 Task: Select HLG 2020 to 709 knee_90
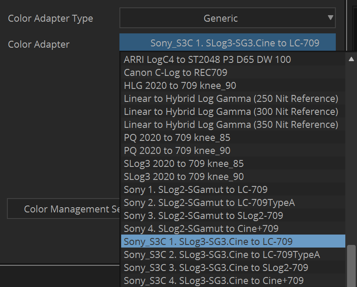click(233, 85)
